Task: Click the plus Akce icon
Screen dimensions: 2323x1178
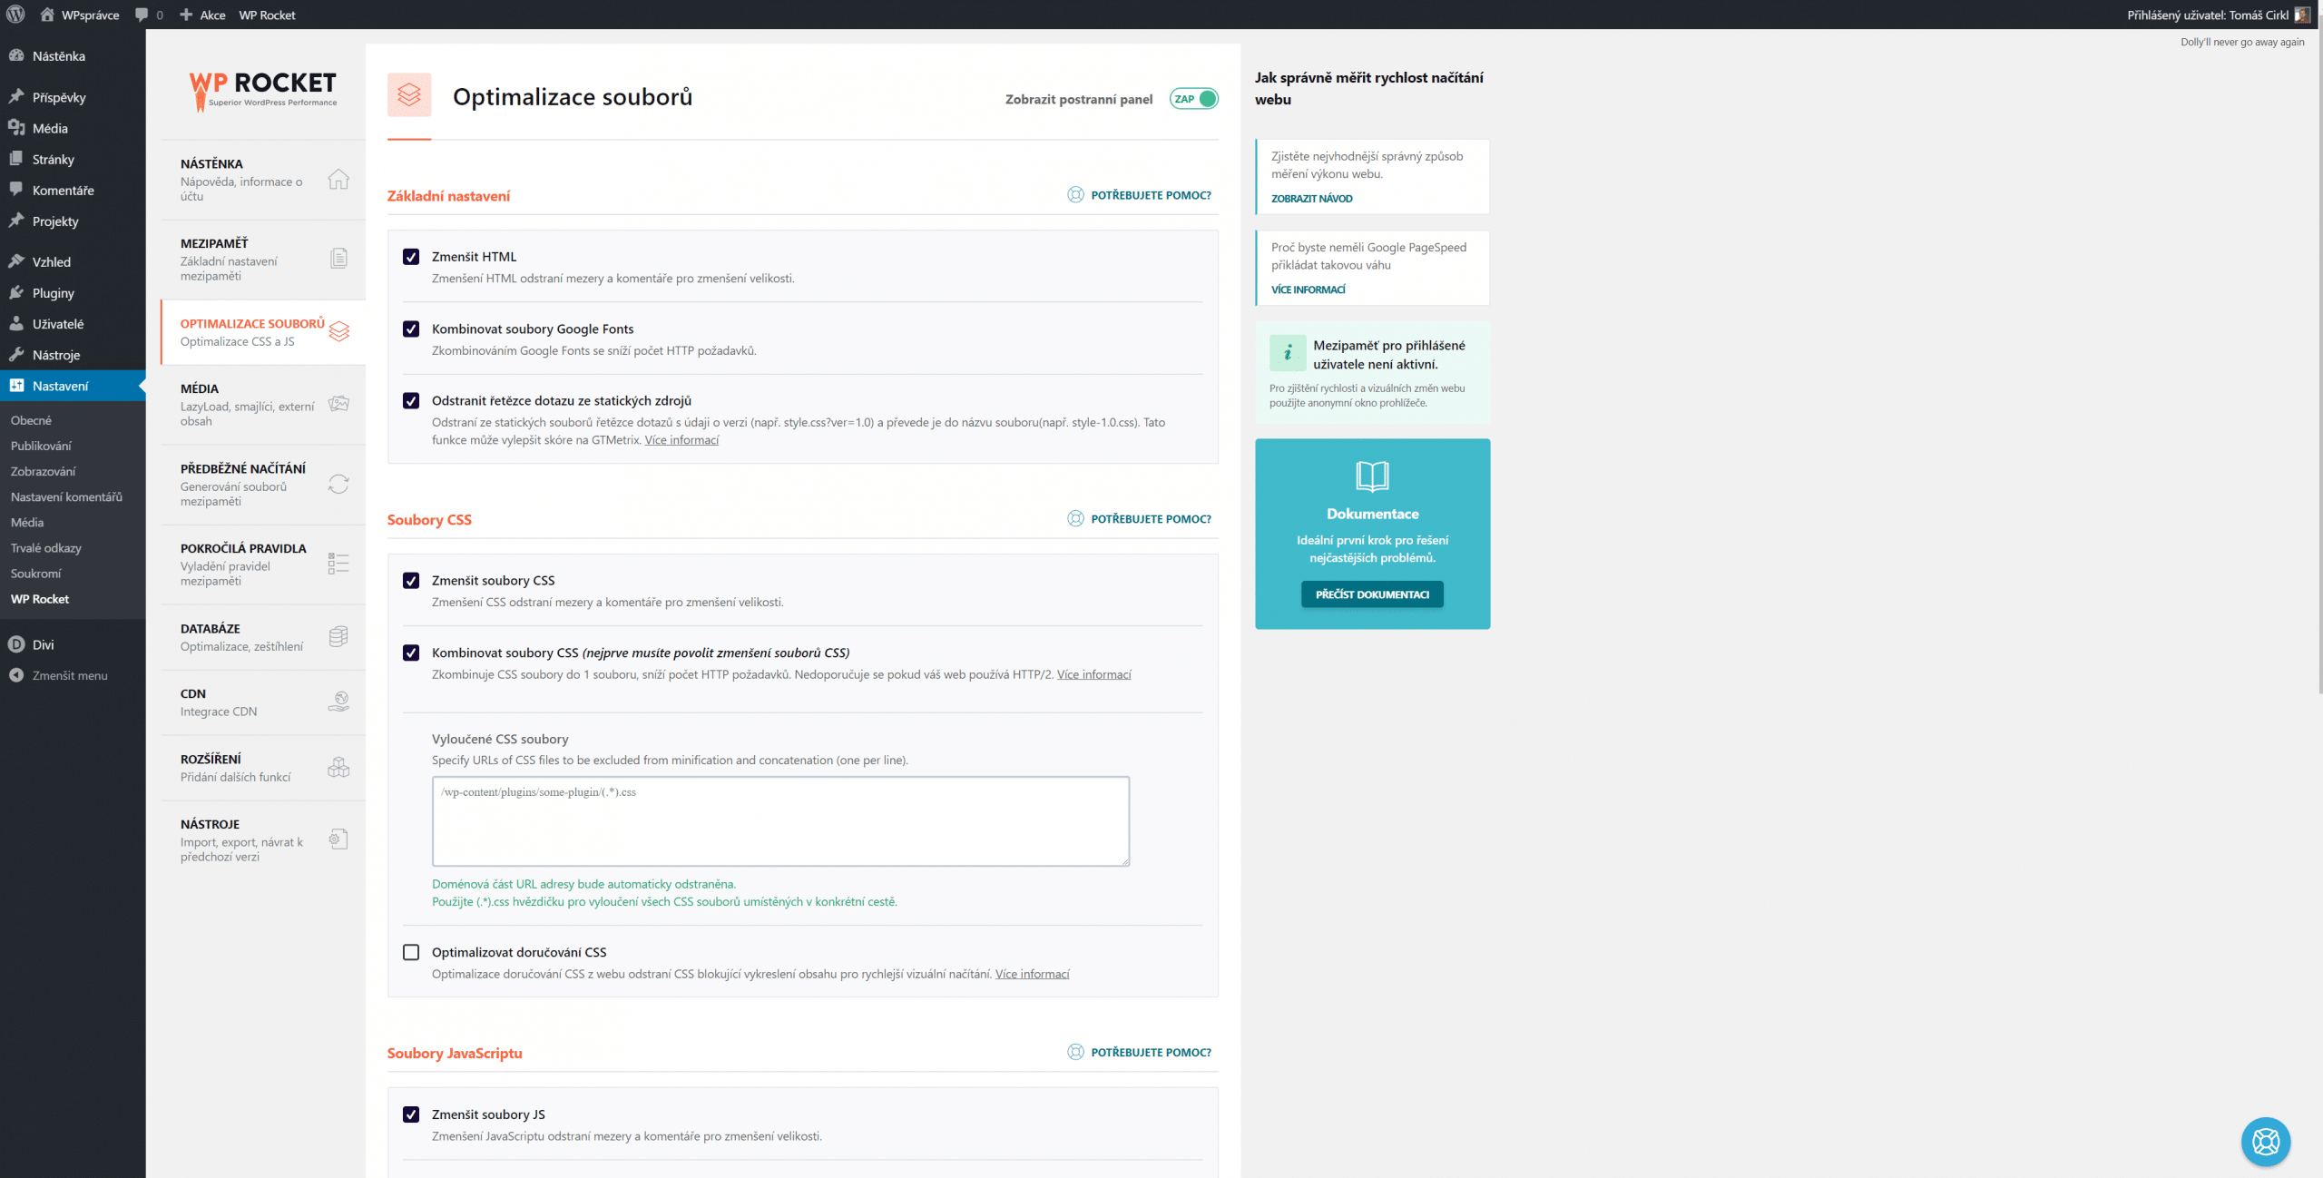Action: point(186,15)
